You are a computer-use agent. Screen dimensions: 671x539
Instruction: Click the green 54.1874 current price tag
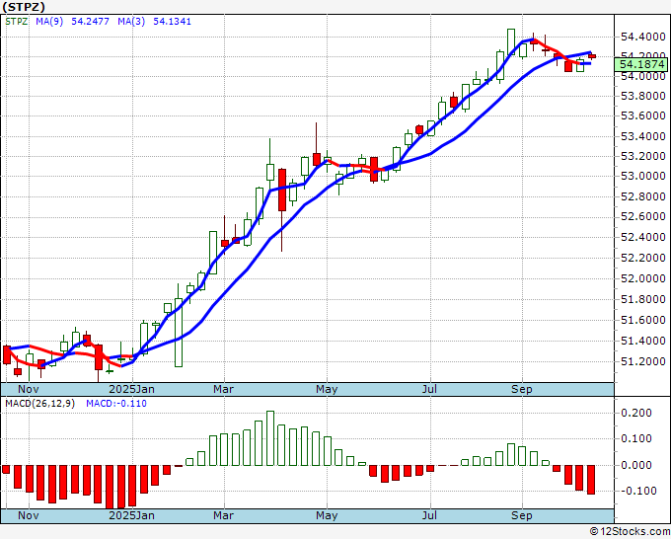pyautogui.click(x=641, y=64)
